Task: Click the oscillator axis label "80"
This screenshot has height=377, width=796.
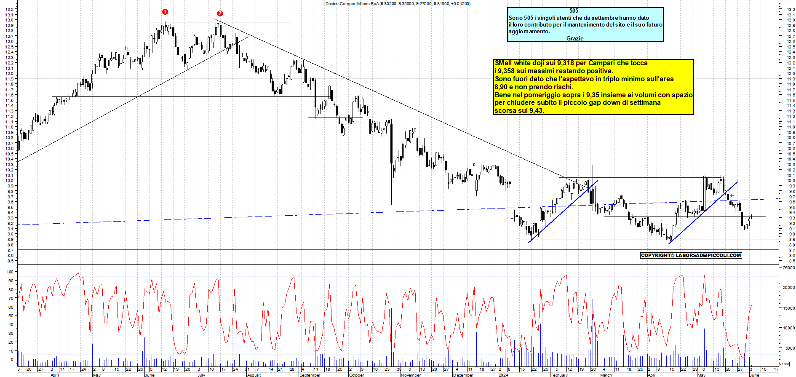Action: pos(11,289)
